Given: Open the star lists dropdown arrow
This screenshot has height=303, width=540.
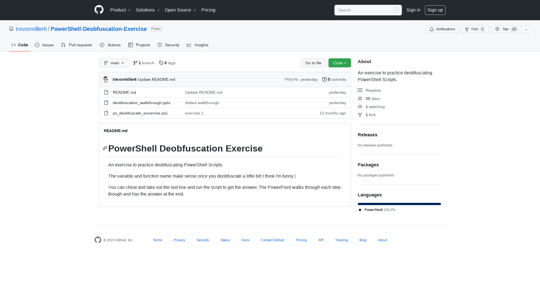Looking at the screenshot, I should pyautogui.click(x=526, y=29).
